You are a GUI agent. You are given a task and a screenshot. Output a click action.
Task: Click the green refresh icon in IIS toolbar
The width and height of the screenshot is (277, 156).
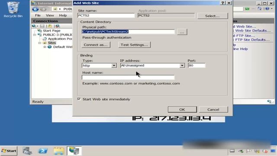click(x=247, y=9)
